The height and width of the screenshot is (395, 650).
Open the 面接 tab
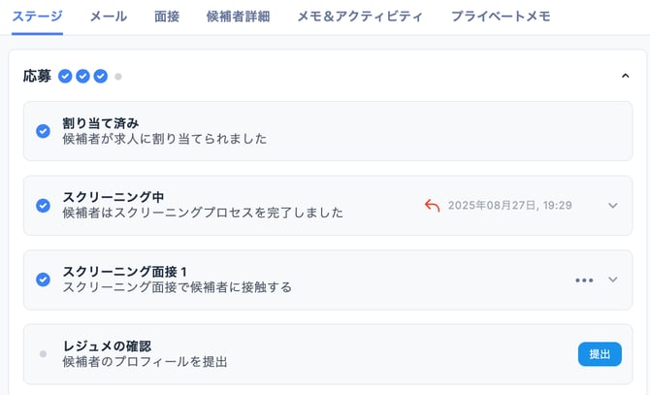pyautogui.click(x=167, y=16)
